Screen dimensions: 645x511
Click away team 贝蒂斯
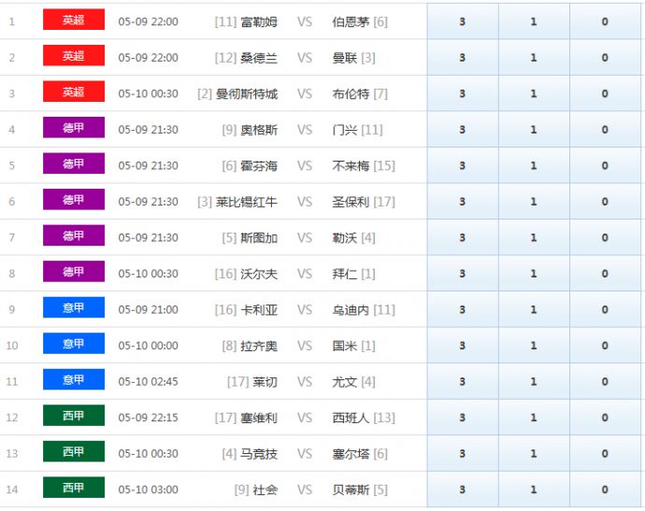click(x=351, y=490)
